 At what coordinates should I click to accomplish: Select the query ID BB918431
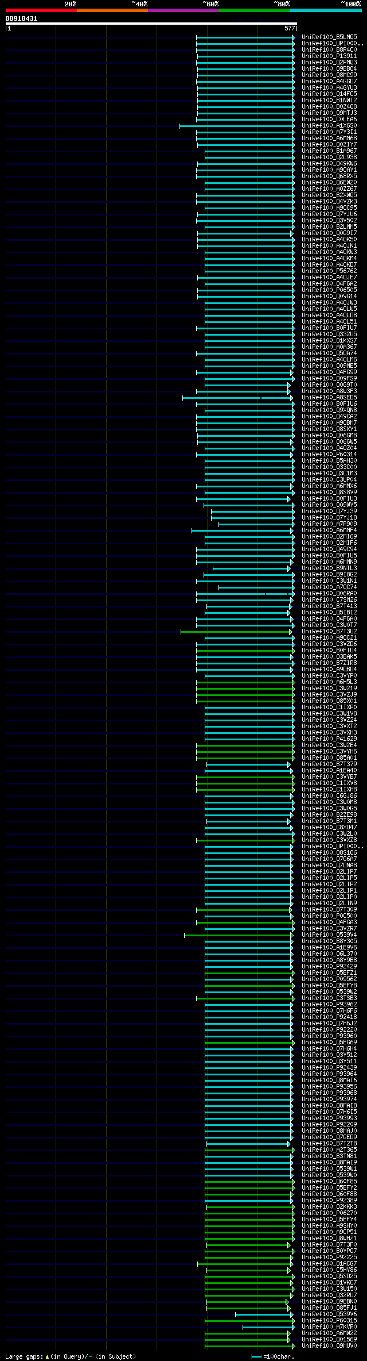click(x=21, y=18)
